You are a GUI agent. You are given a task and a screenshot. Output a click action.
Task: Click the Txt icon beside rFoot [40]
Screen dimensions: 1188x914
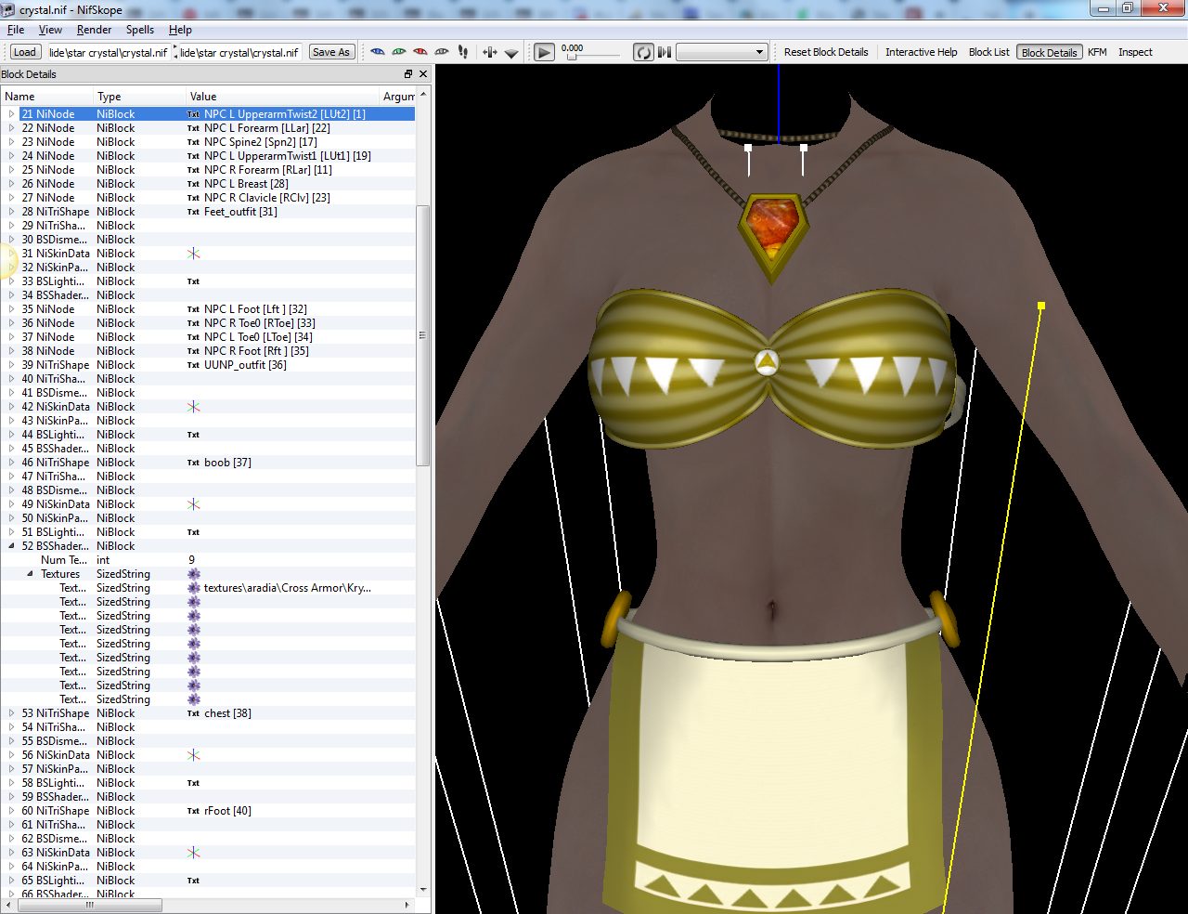coord(193,811)
